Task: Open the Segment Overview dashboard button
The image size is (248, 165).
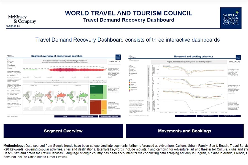Action: click(x=63, y=131)
